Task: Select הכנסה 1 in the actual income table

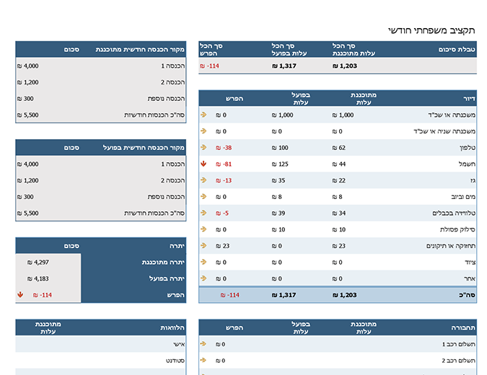Action: click(172, 164)
